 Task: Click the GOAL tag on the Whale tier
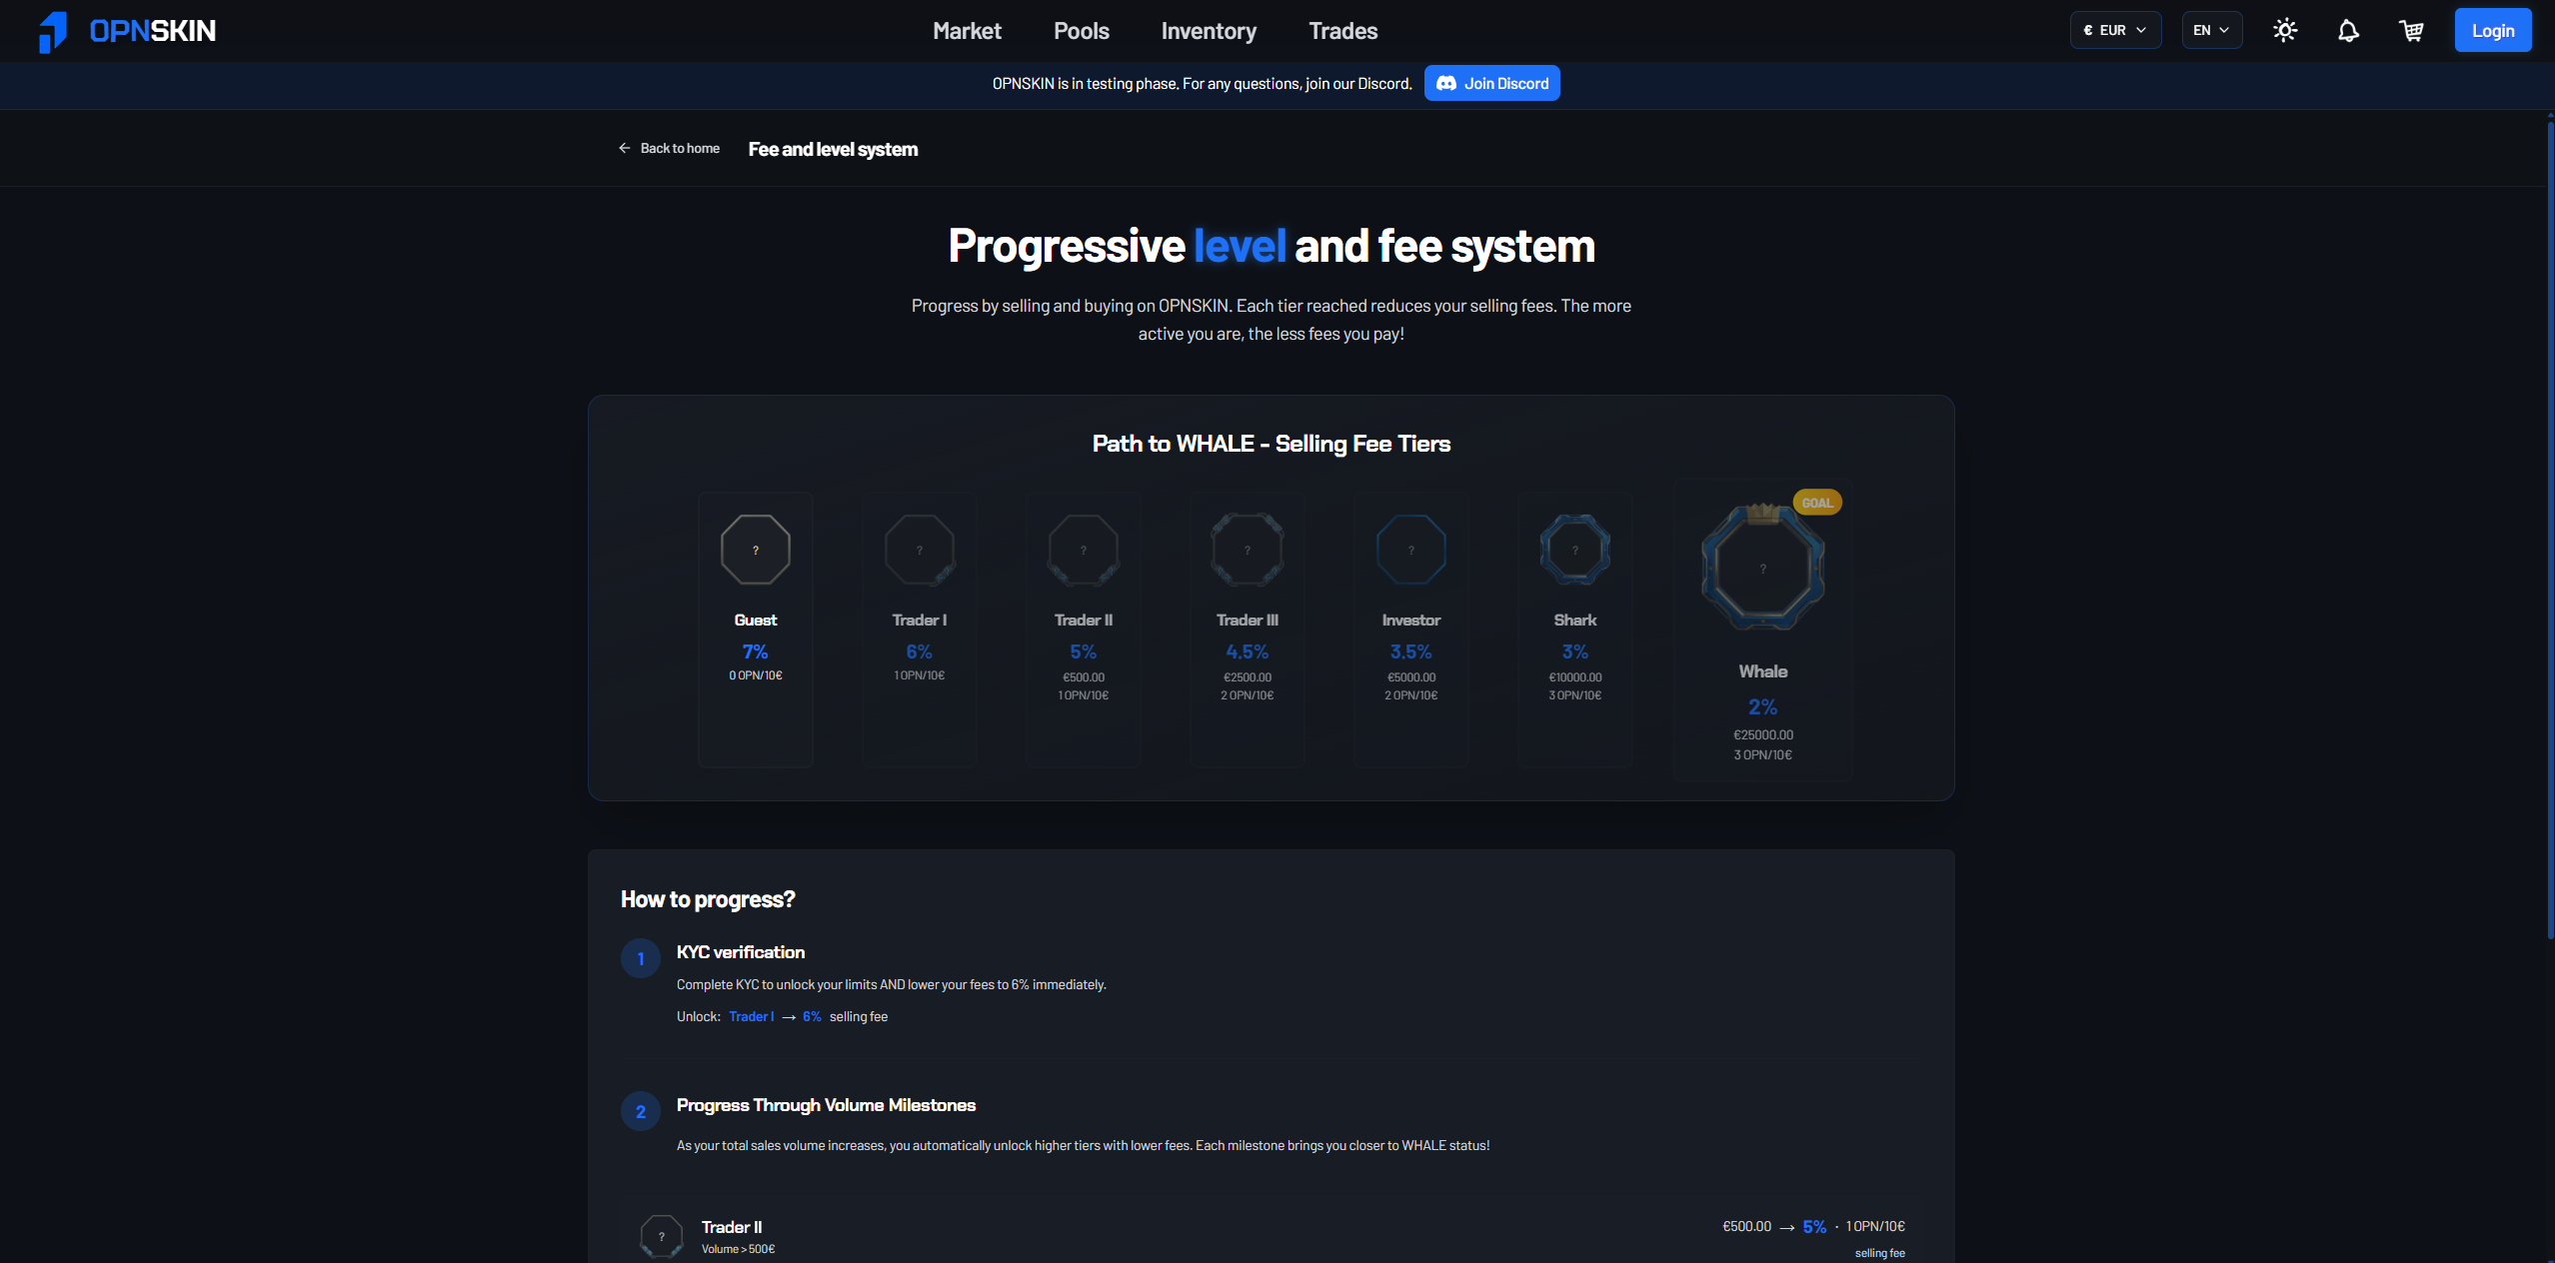coord(1817,502)
